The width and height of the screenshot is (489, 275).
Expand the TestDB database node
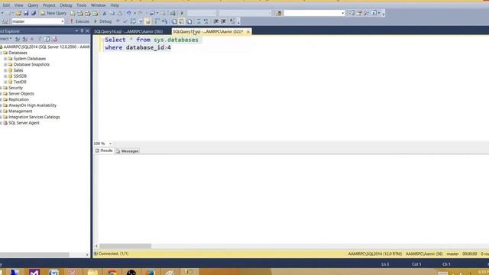[5, 82]
